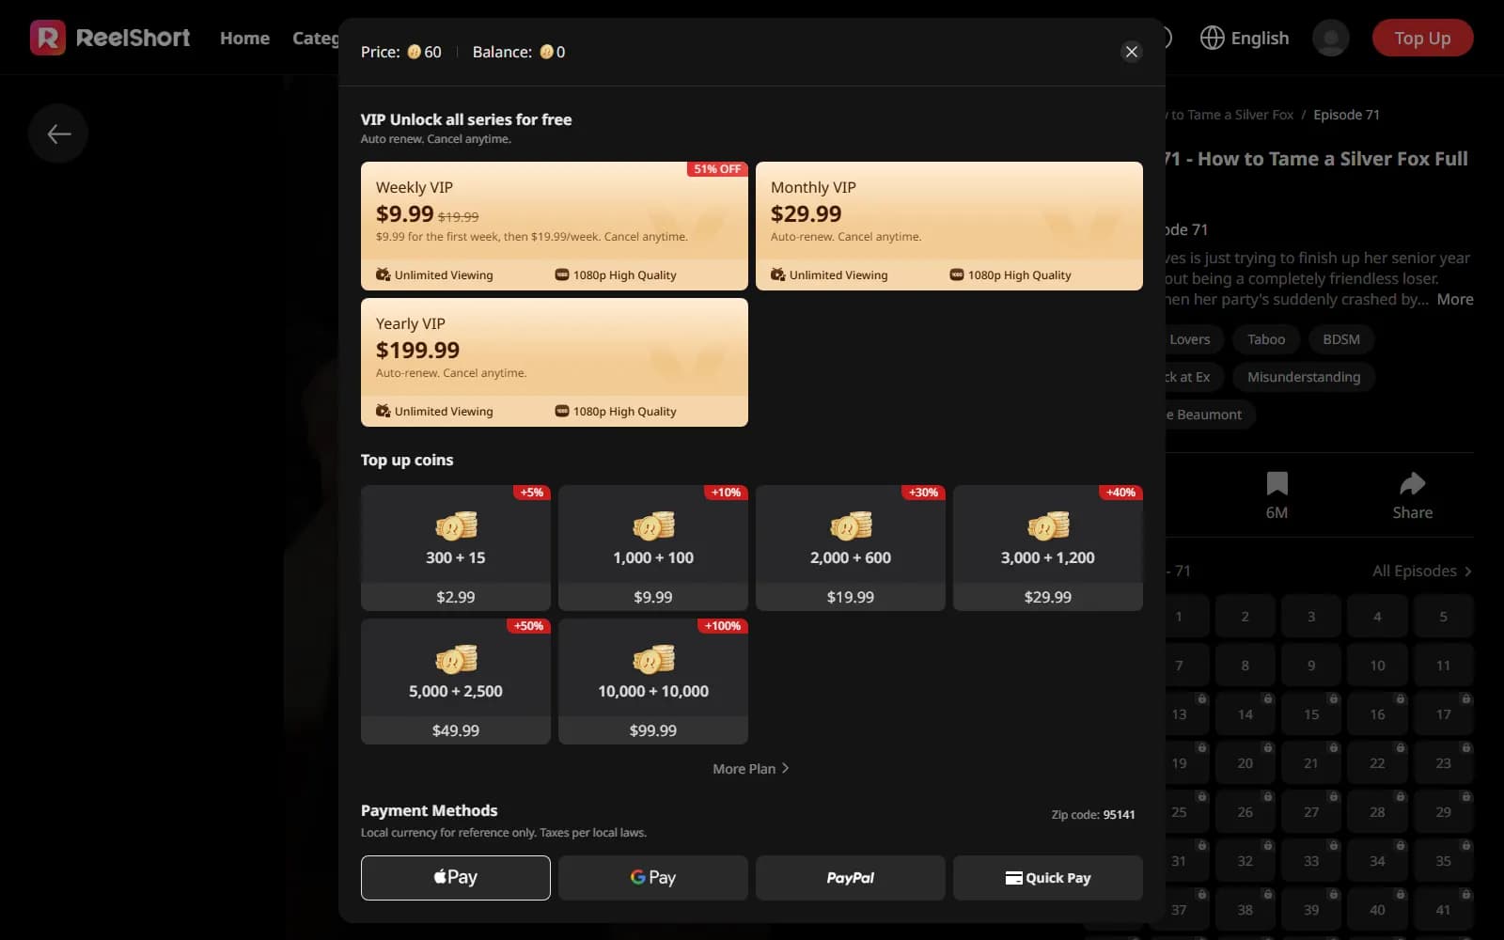Select the Weekly VIP $9.99 plan
The image size is (1504, 940).
click(x=555, y=226)
